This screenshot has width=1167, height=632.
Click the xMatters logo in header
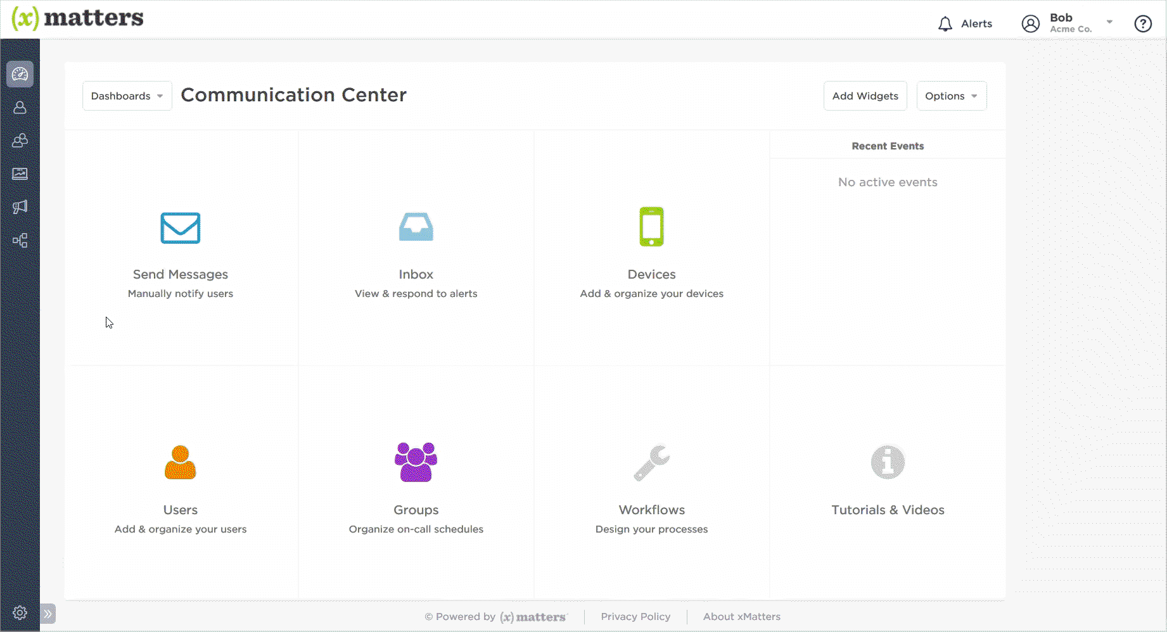(x=77, y=18)
